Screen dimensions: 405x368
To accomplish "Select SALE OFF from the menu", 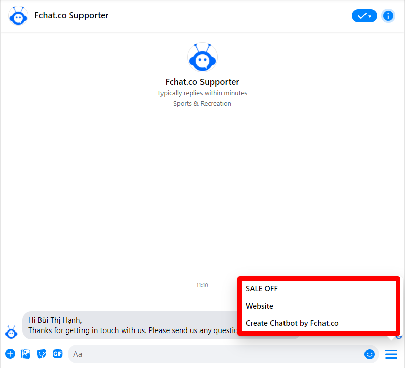I will tap(261, 289).
